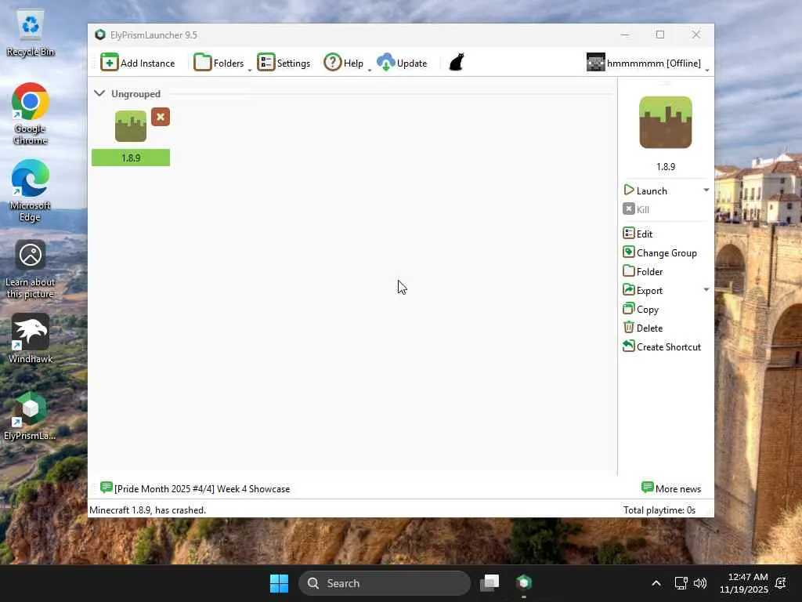Click Export in the sidebar
The image size is (802, 602).
[x=643, y=290]
